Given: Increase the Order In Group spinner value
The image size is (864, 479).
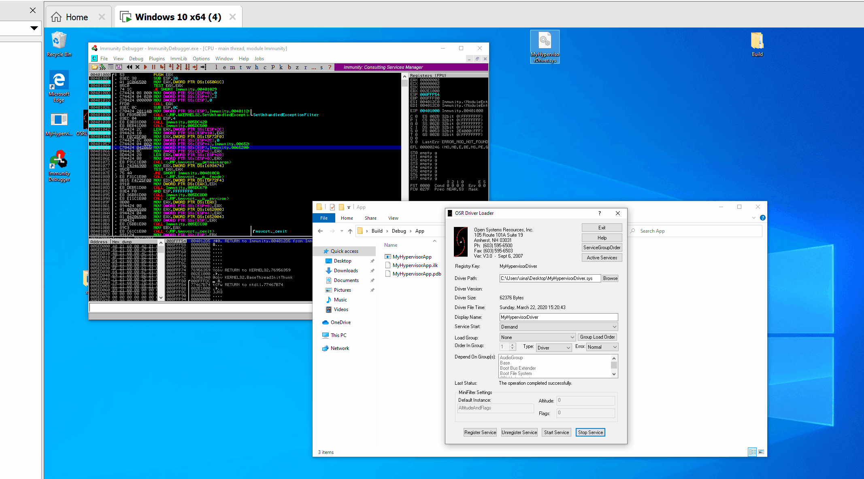Looking at the screenshot, I should pos(513,345).
